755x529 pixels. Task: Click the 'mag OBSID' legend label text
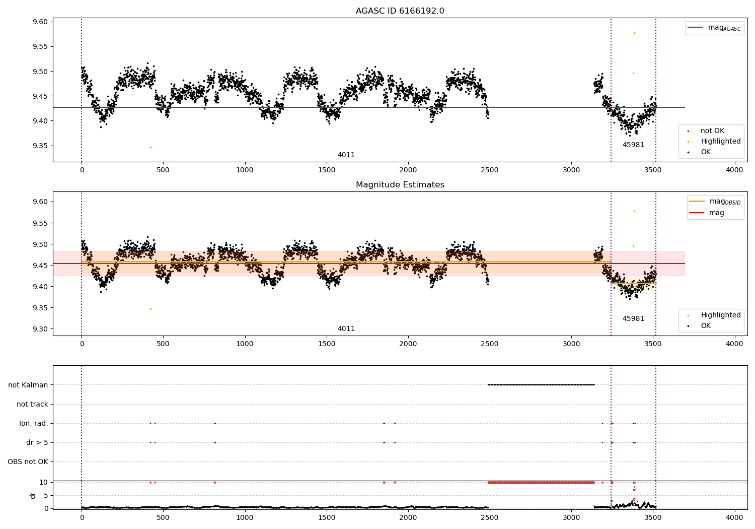tap(725, 202)
